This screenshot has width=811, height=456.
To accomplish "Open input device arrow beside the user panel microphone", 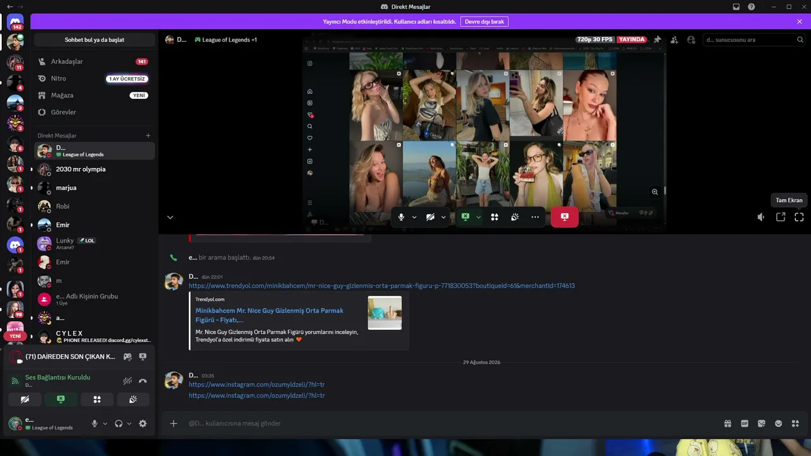I will pos(105,424).
